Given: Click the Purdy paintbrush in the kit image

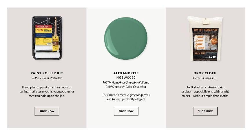Looking at the screenshot, I should pyautogui.click(x=55, y=32).
